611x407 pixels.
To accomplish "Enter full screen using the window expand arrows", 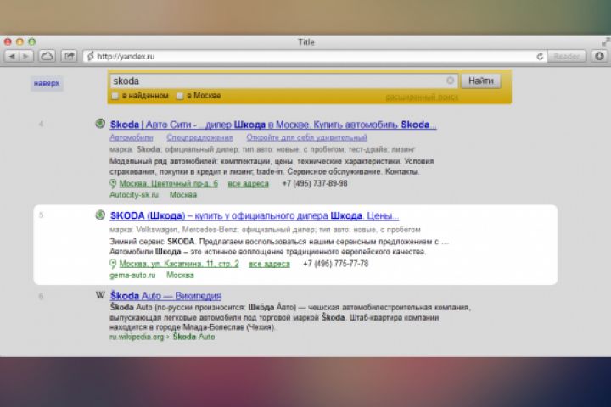I will pos(605,42).
